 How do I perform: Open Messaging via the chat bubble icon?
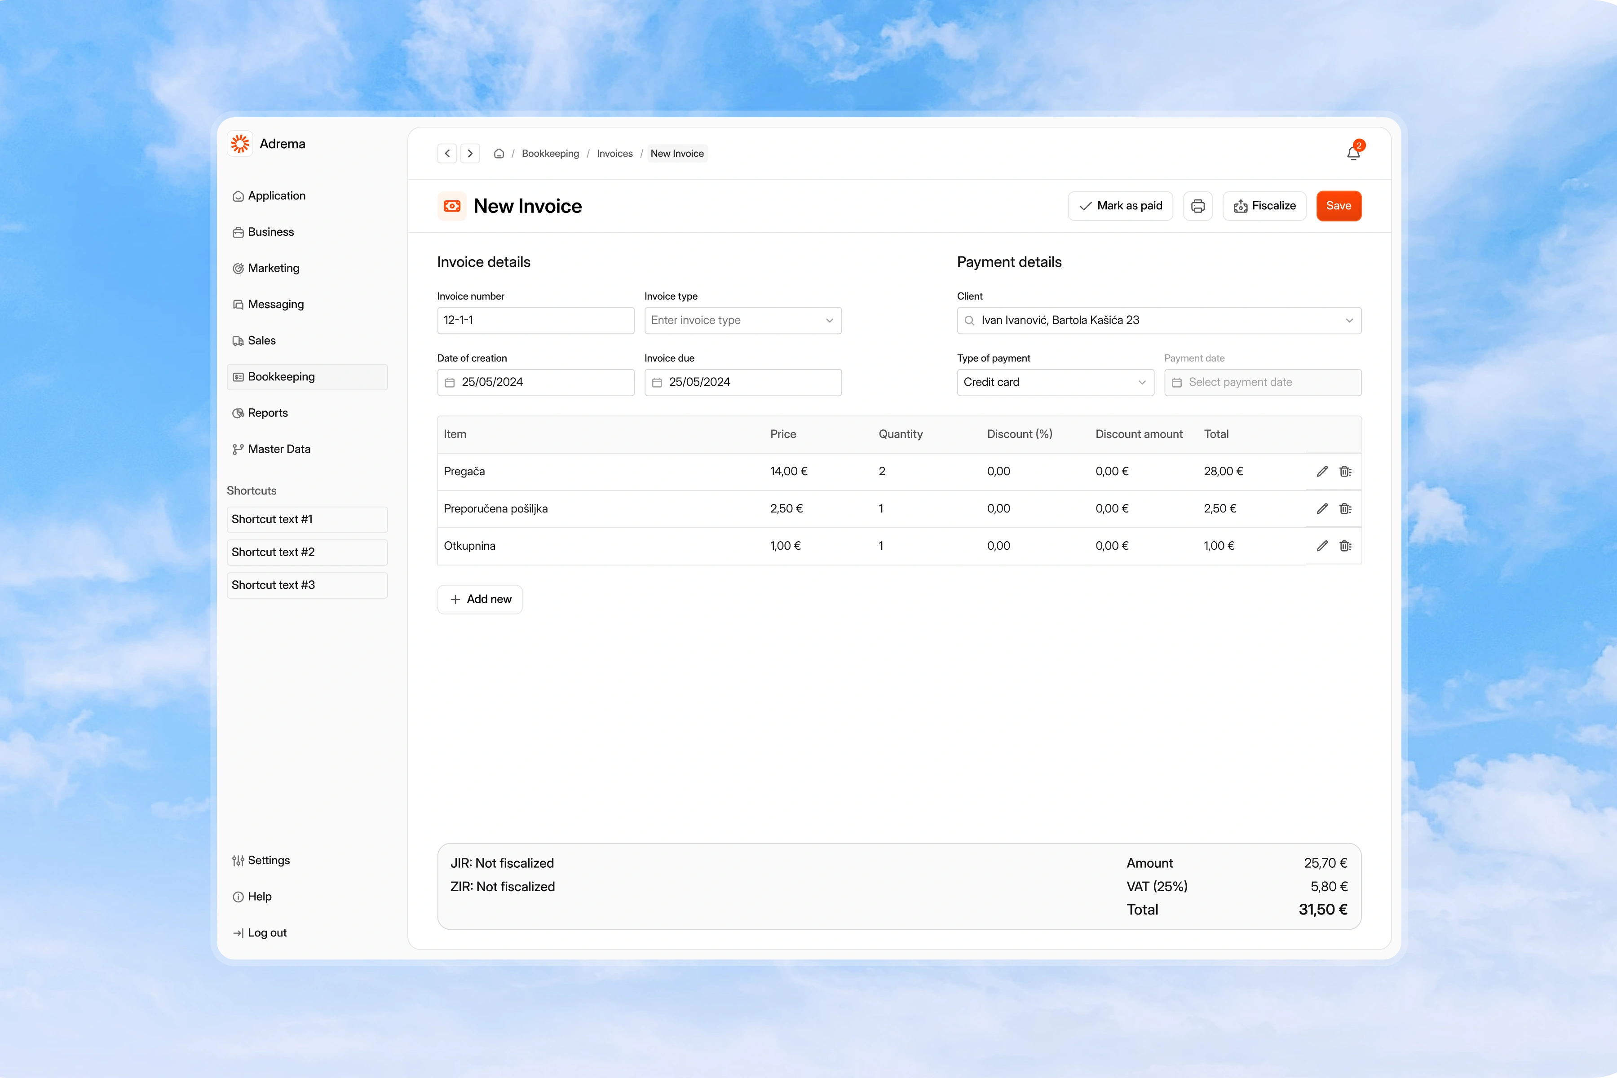coord(238,304)
